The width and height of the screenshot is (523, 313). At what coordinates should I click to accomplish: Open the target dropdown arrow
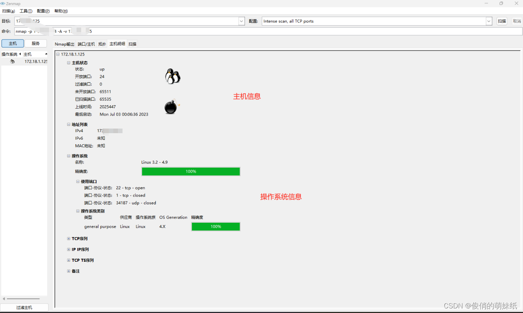click(242, 21)
